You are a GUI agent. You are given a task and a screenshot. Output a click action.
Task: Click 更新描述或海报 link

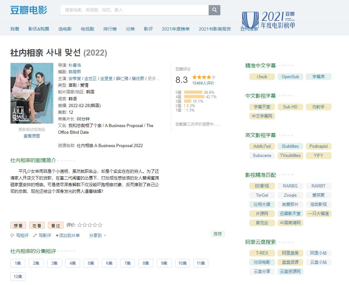click(x=32, y=129)
